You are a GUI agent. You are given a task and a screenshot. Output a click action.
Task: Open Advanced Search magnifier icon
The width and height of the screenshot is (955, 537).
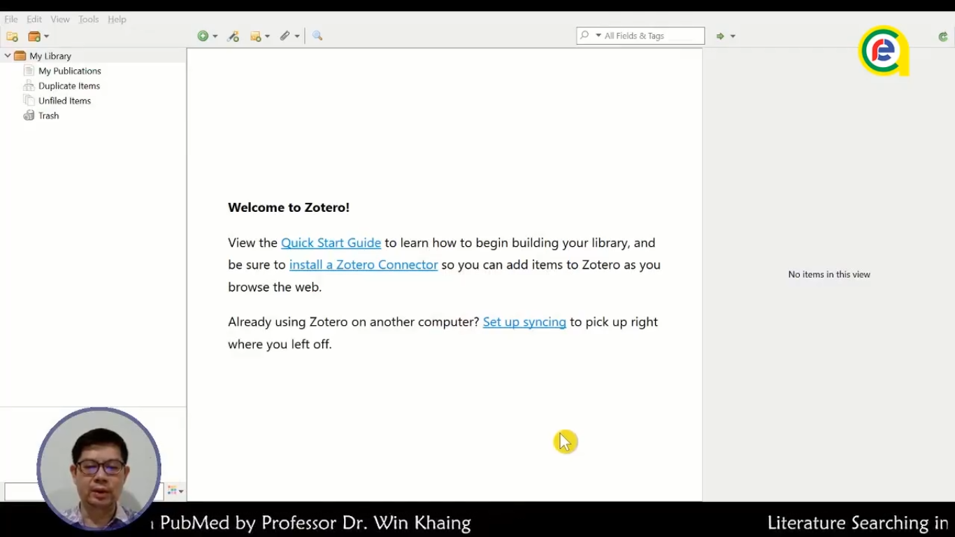pos(317,36)
